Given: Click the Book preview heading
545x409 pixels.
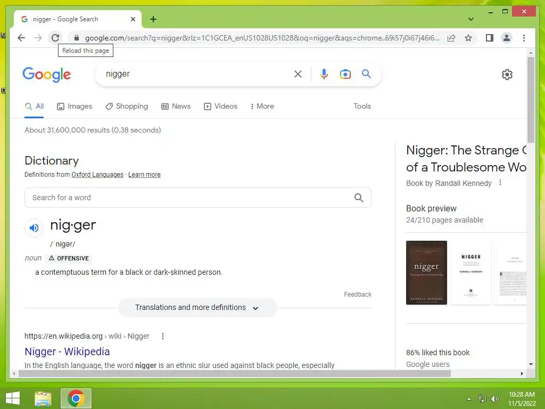Looking at the screenshot, I should point(431,208).
